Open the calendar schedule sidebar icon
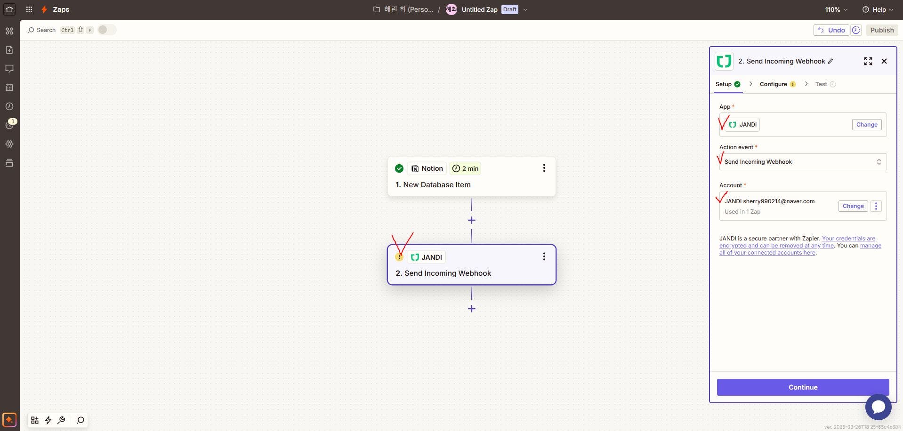 (9, 88)
